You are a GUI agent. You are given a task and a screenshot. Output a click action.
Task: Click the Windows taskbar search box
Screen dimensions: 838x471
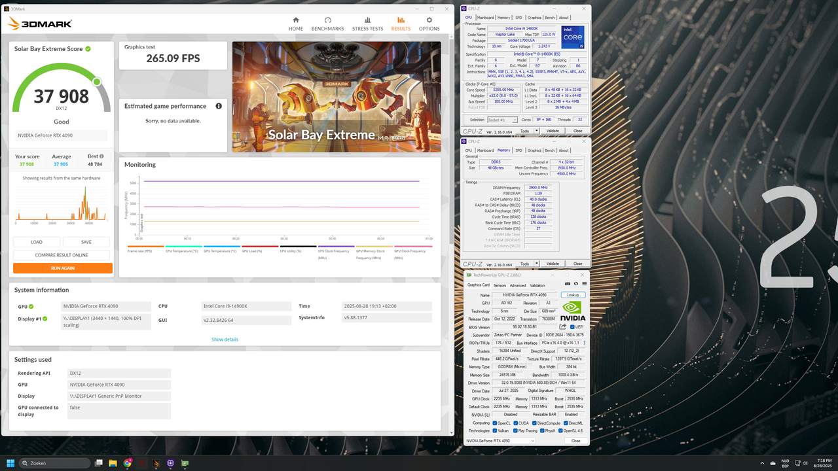[55, 462]
